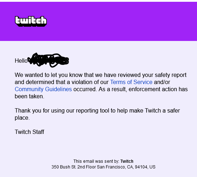Click the word 'place.' ending the paragraph

pos(22,118)
